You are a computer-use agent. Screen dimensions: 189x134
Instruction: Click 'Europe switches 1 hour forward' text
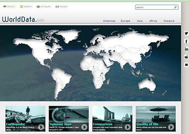pyautogui.click(x=65, y=128)
